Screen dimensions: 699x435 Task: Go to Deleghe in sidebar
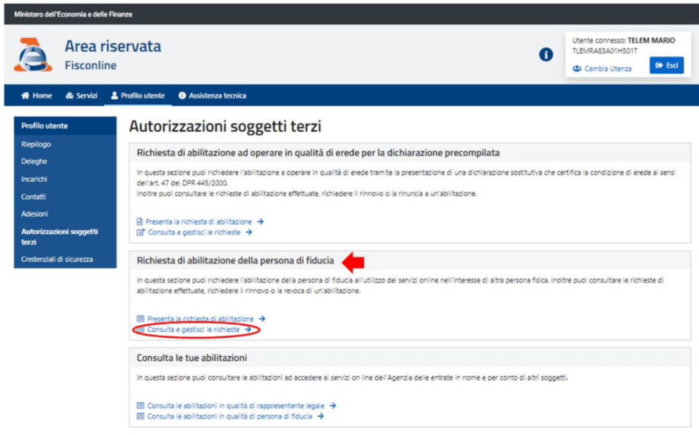(x=34, y=161)
